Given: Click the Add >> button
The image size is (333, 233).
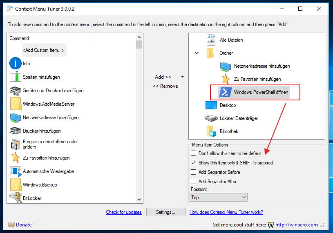Looking at the screenshot, I should (163, 77).
